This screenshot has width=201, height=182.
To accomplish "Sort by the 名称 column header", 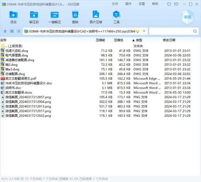I will [3, 40].
